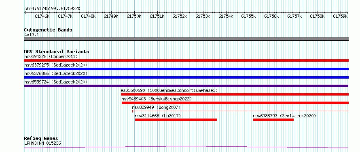
Task: Click the chr4:61745199..61759320 coordinate label
Action: click(52, 8)
